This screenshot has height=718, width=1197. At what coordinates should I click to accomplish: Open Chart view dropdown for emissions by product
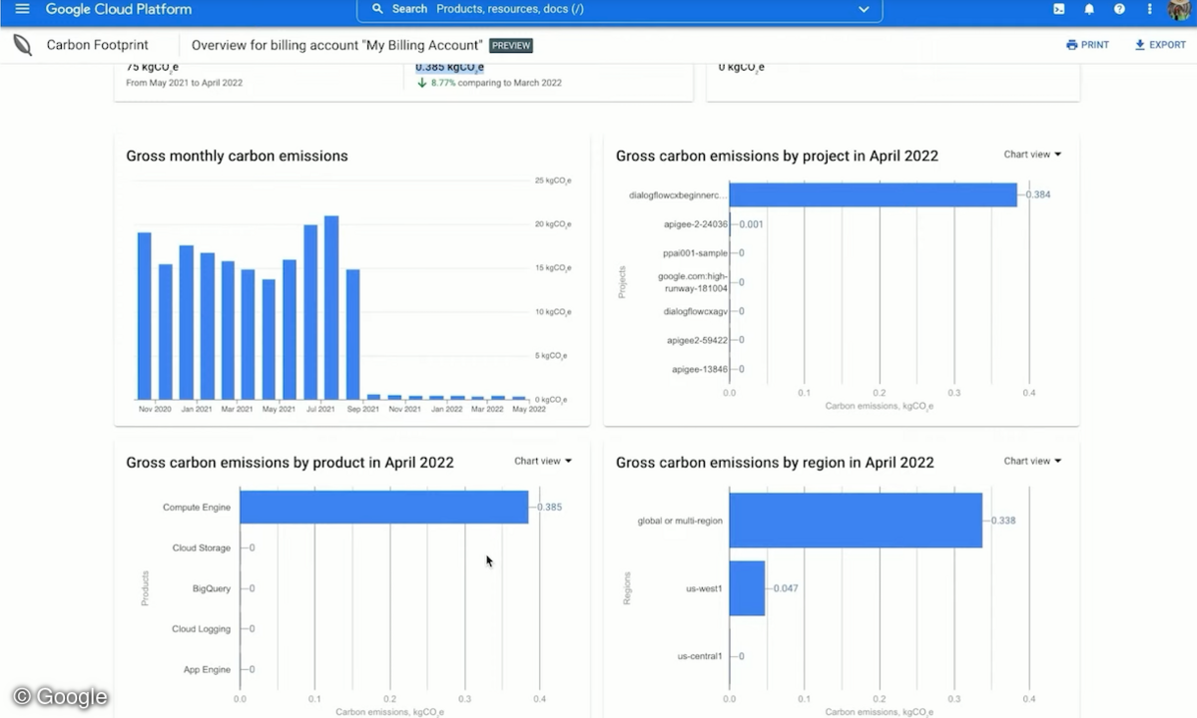pyautogui.click(x=543, y=461)
